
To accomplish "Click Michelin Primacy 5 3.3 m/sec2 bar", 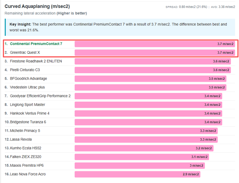I will click(x=146, y=131).
